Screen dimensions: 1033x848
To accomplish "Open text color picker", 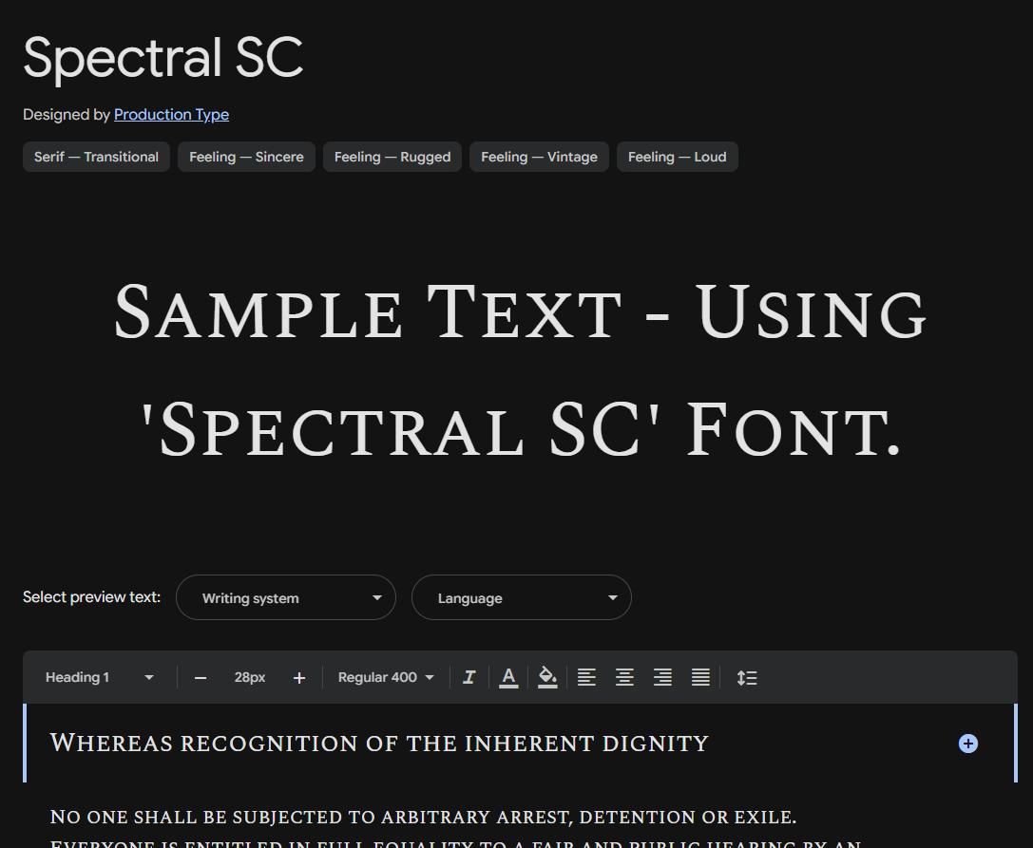I will 507,677.
